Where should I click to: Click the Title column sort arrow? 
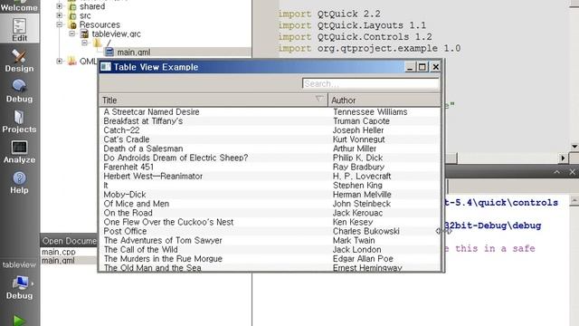319,99
